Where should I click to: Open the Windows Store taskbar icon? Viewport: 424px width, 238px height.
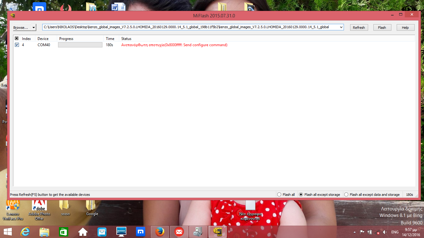click(x=63, y=232)
